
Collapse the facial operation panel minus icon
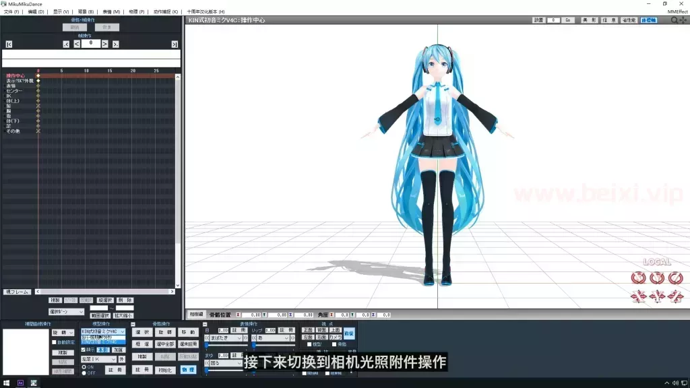(205, 324)
